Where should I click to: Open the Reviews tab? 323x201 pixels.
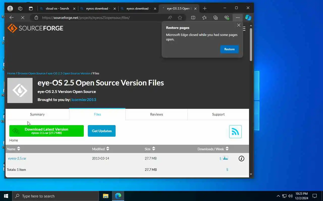(x=156, y=114)
